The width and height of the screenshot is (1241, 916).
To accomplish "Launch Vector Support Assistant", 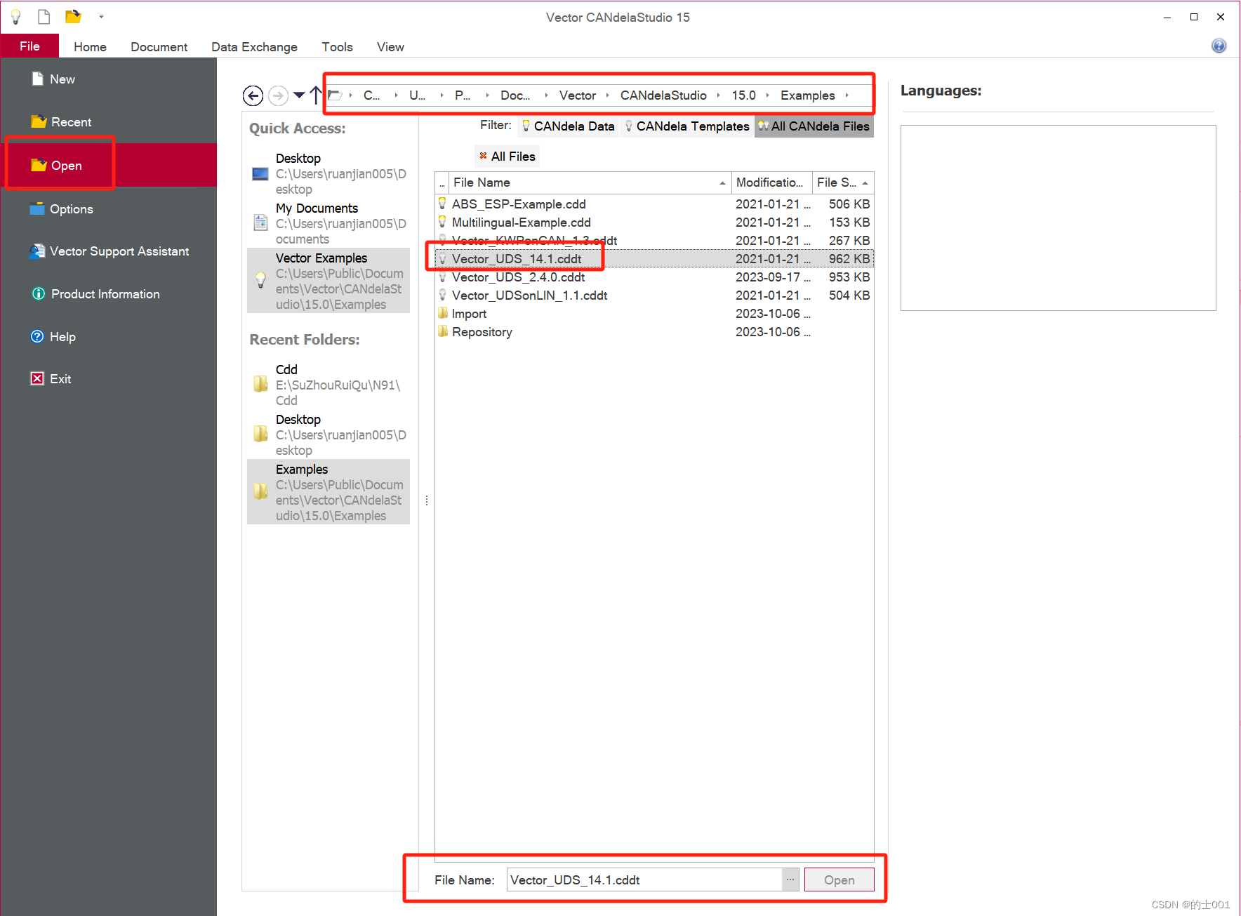I will click(109, 251).
